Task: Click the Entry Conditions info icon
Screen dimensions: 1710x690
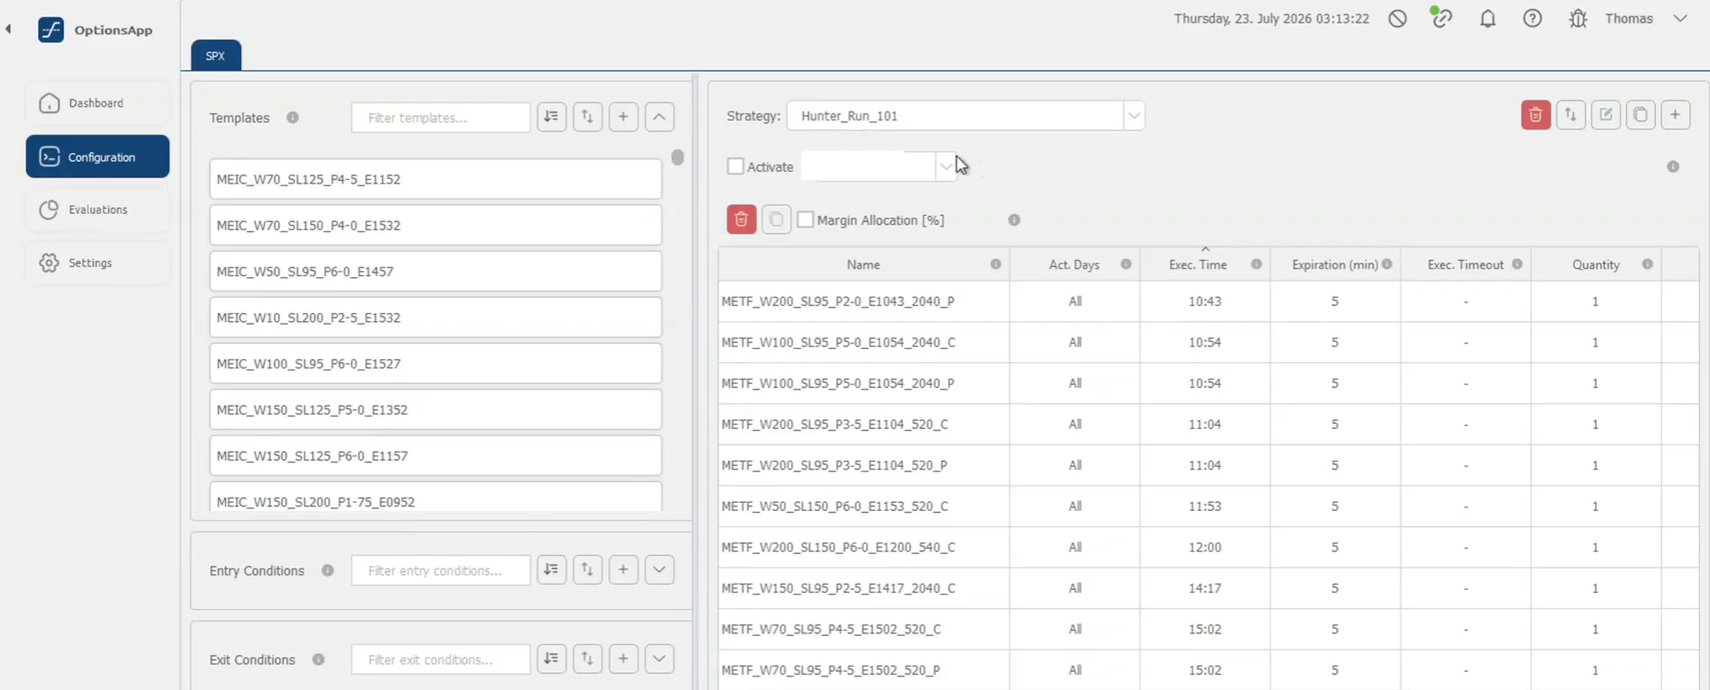Action: [328, 570]
